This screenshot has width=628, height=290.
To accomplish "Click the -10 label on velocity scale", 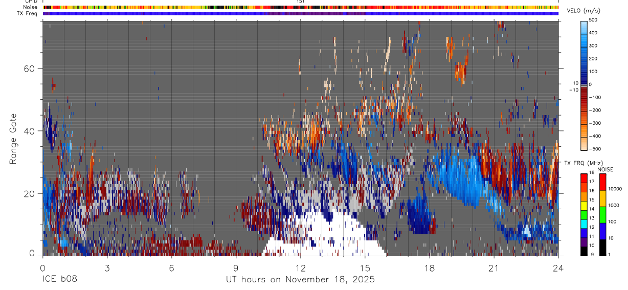I will [573, 90].
